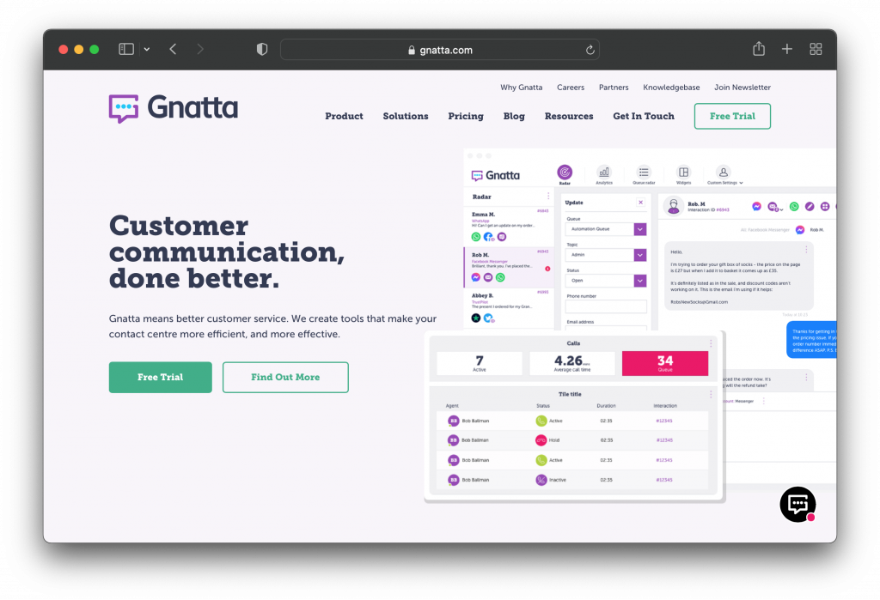
Task: Click the Safari address bar
Action: [x=440, y=50]
